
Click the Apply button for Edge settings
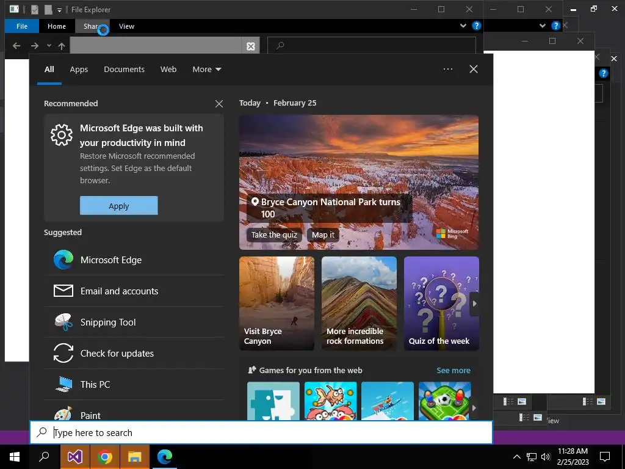(119, 206)
